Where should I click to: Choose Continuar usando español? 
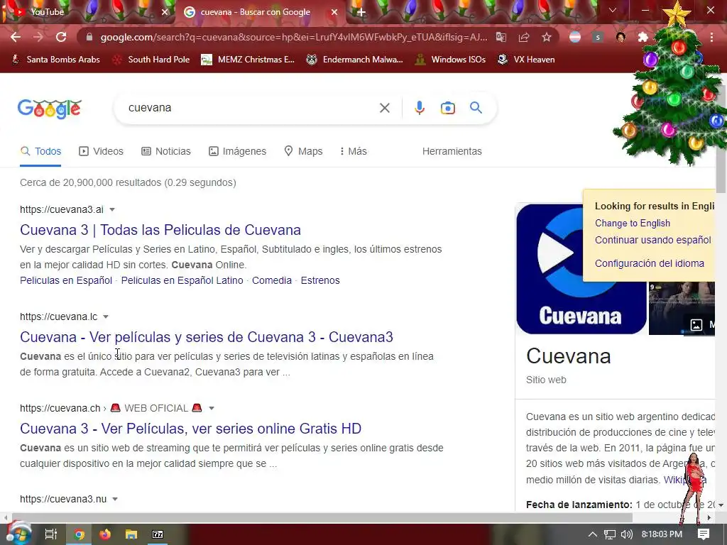[653, 240]
